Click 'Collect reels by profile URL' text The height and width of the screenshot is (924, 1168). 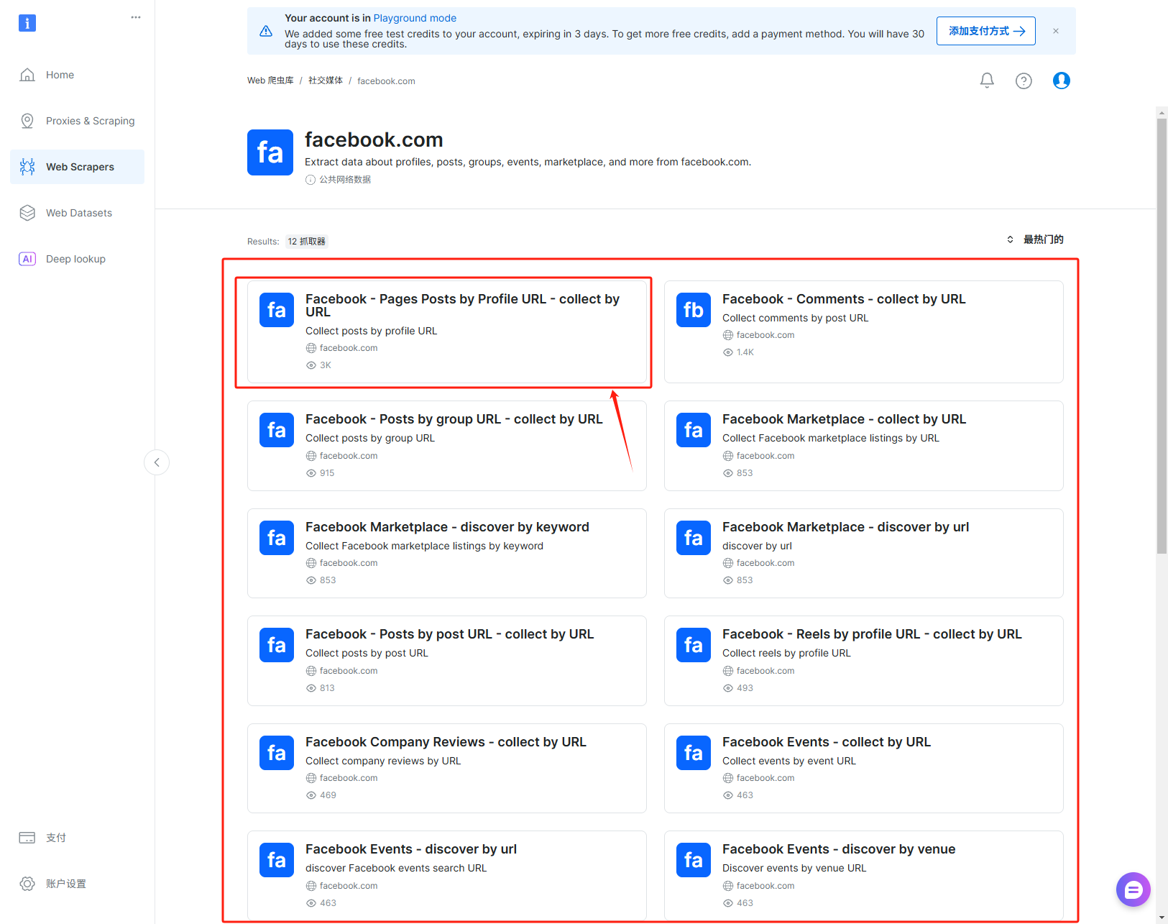pyautogui.click(x=786, y=653)
